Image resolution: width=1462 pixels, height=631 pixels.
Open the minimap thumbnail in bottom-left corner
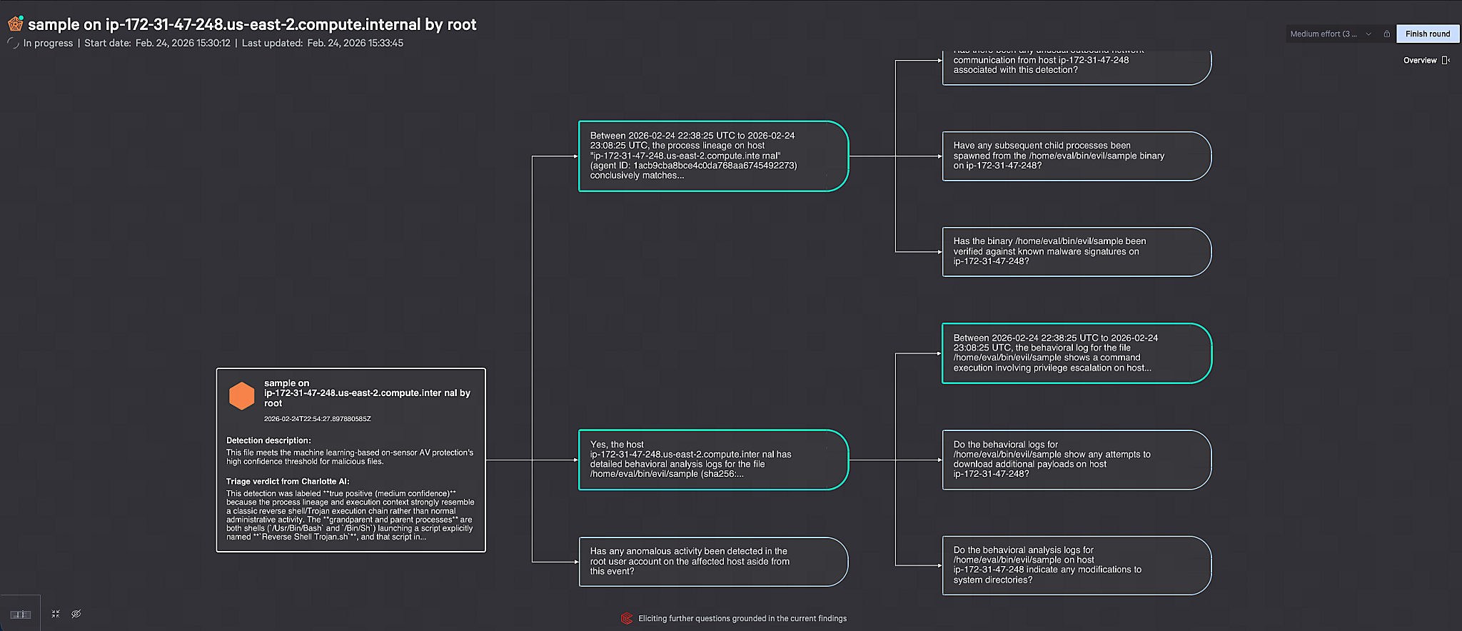[20, 614]
